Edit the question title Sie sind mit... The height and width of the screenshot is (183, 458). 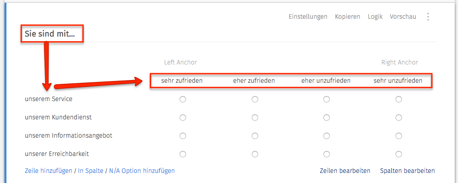[x=50, y=34]
